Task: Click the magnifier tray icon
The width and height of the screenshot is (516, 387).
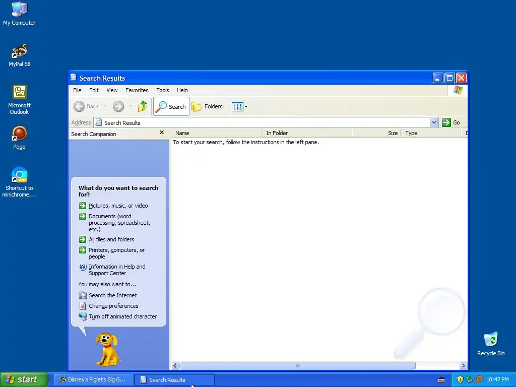Action: point(479,379)
